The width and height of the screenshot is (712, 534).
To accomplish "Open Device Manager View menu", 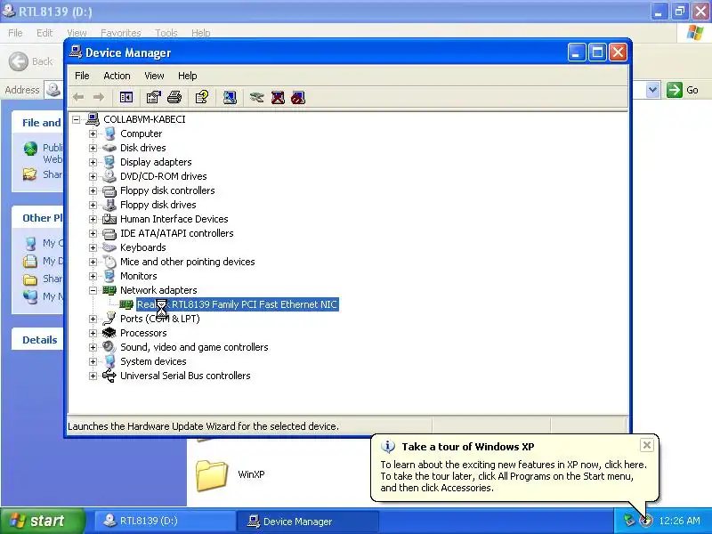I will click(x=154, y=76).
